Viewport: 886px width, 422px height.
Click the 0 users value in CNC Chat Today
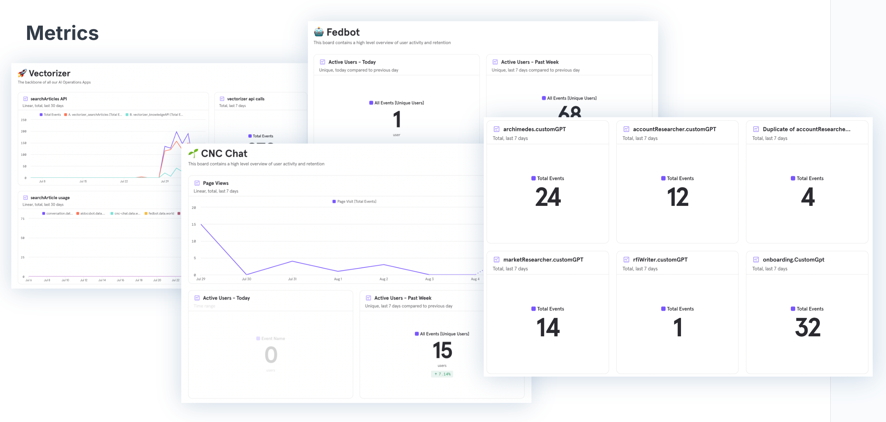click(271, 355)
